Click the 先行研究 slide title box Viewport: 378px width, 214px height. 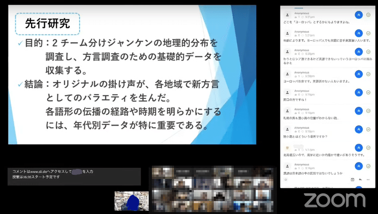pyautogui.click(x=48, y=24)
